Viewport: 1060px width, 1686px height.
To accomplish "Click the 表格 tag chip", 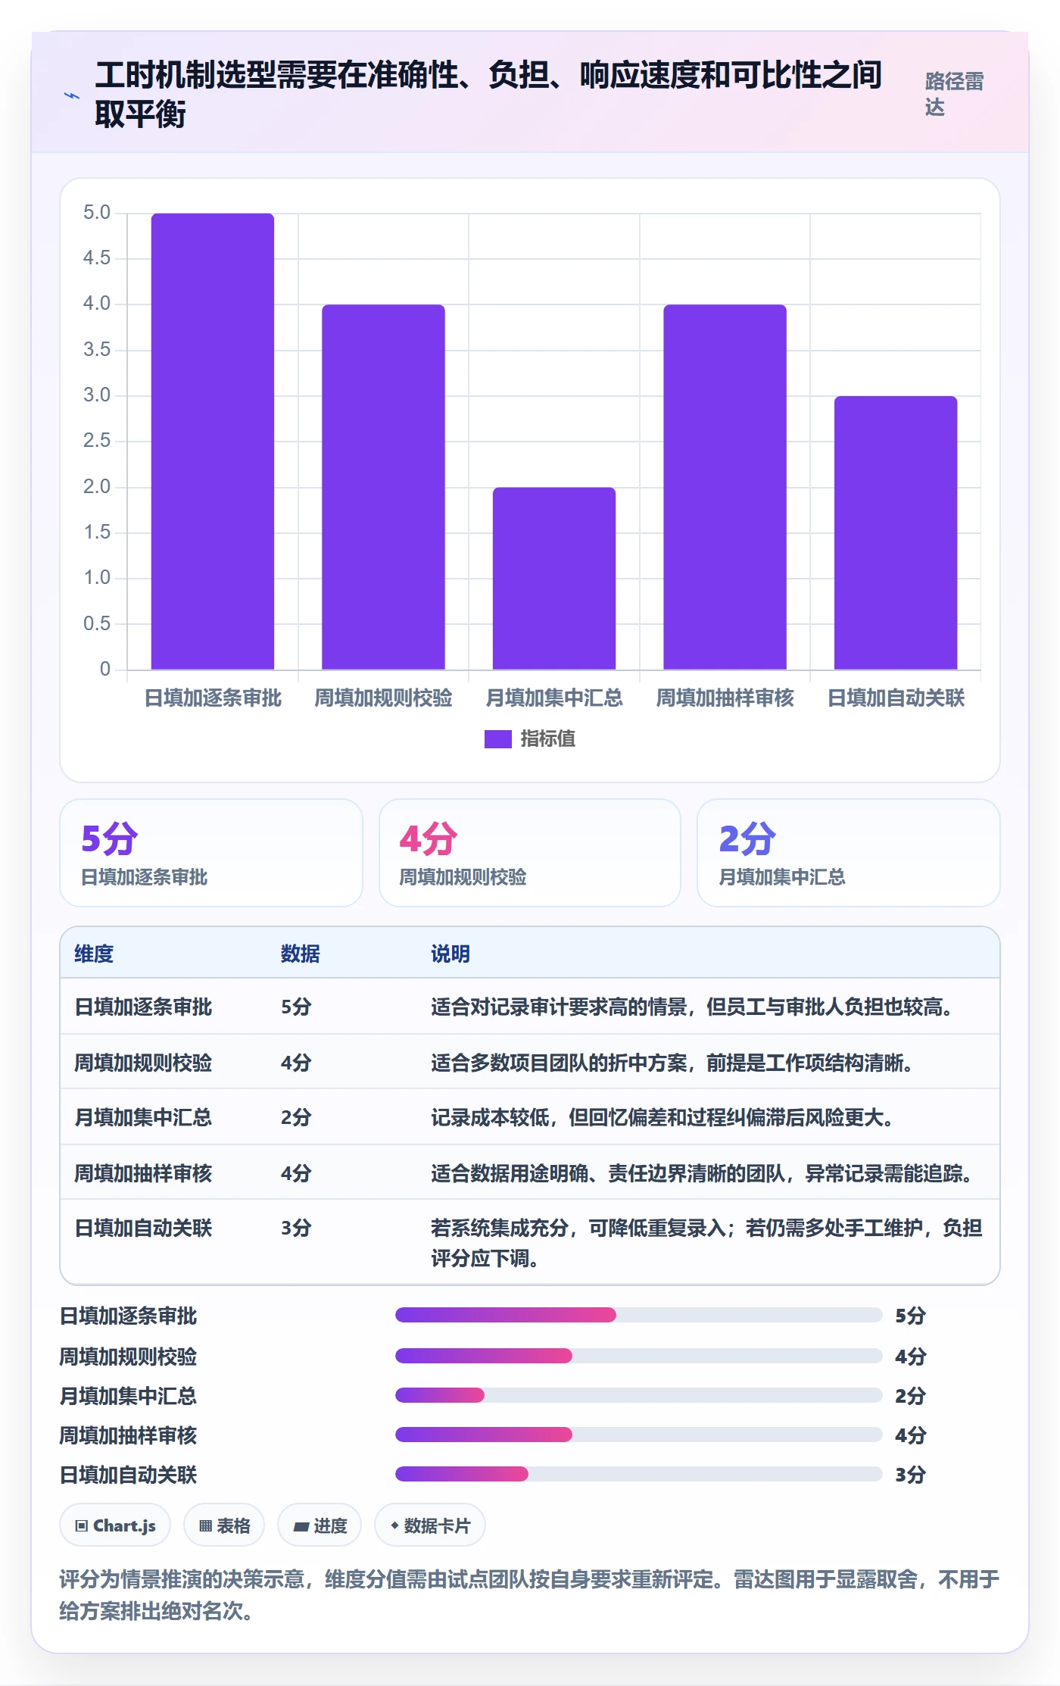I will (224, 1525).
